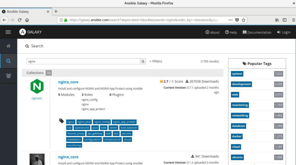Open page actions three-dots menu
The image size is (296, 165).
point(230,20)
